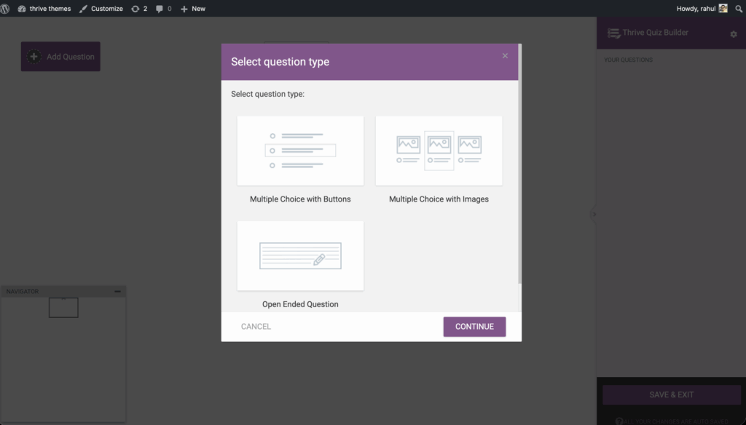
Task: Click the dialog's vertical scrollbar
Action: pyautogui.click(x=519, y=182)
